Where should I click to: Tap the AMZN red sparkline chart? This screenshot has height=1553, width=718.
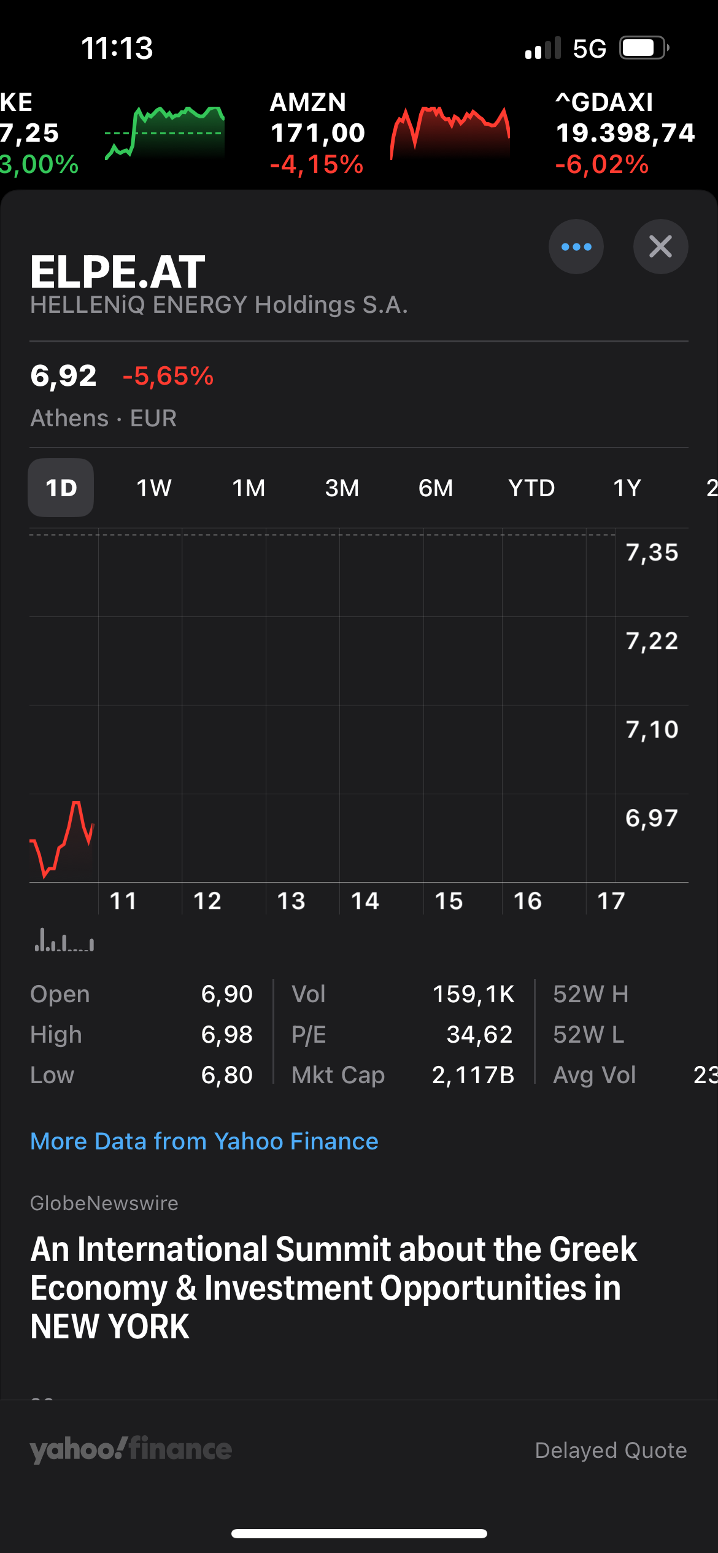click(x=450, y=133)
